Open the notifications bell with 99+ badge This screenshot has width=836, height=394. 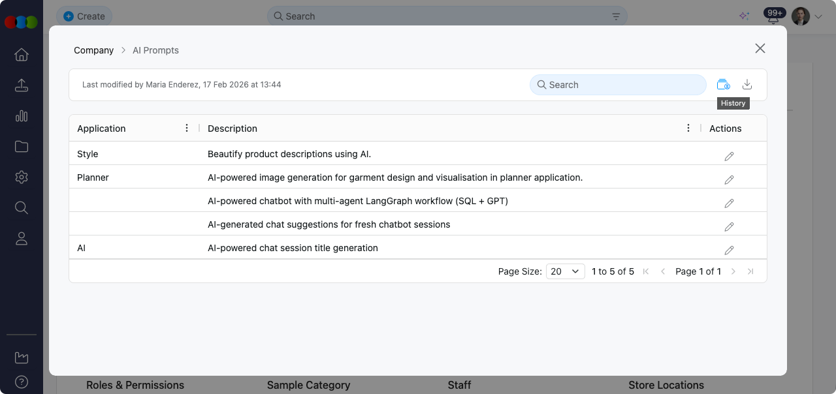pos(773,18)
